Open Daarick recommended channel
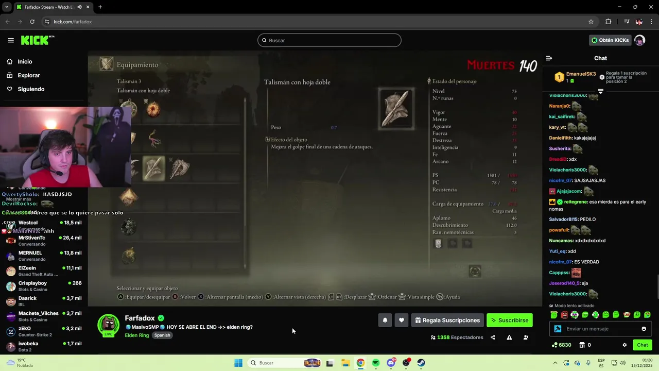 coord(44,301)
